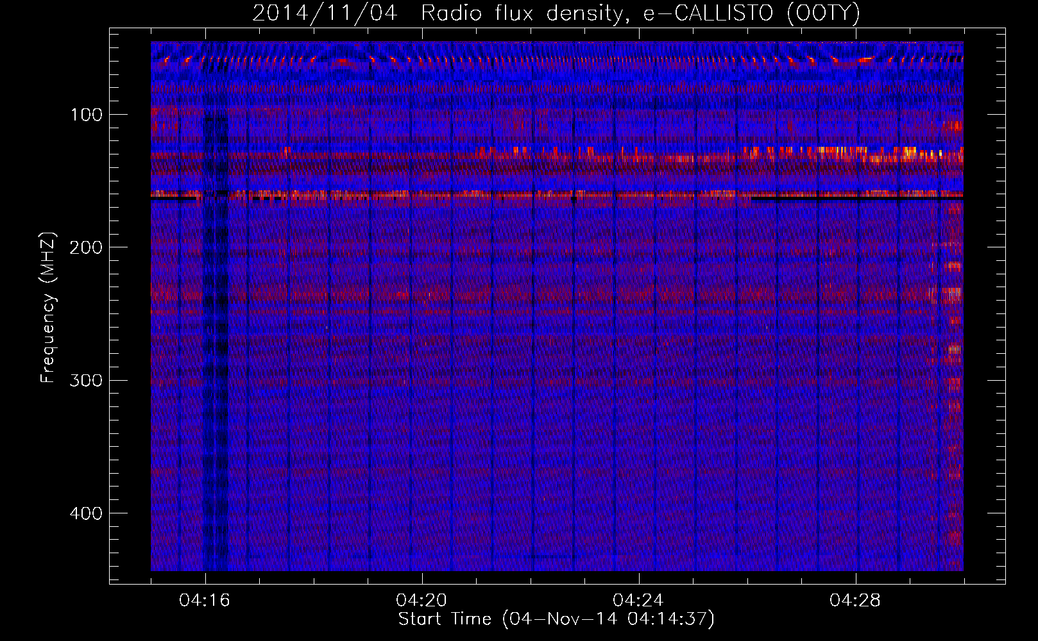Viewport: 1038px width, 641px height.
Task: Click the 'Frequency (MHZ)' axis label
Action: click(49, 307)
